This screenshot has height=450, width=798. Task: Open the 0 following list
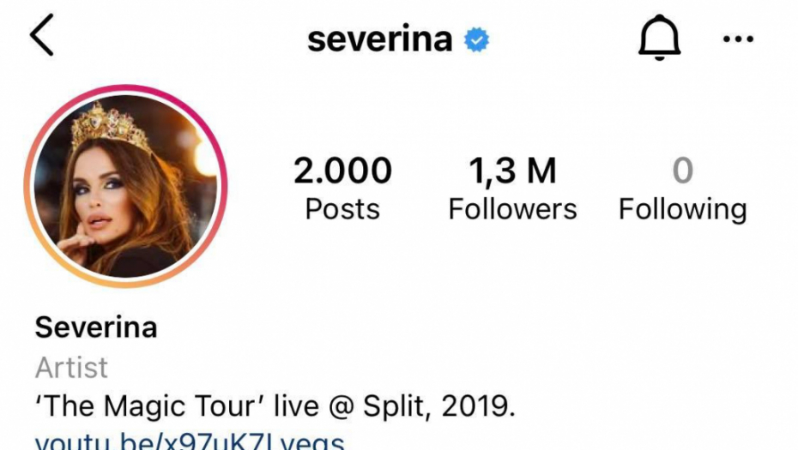point(682,188)
